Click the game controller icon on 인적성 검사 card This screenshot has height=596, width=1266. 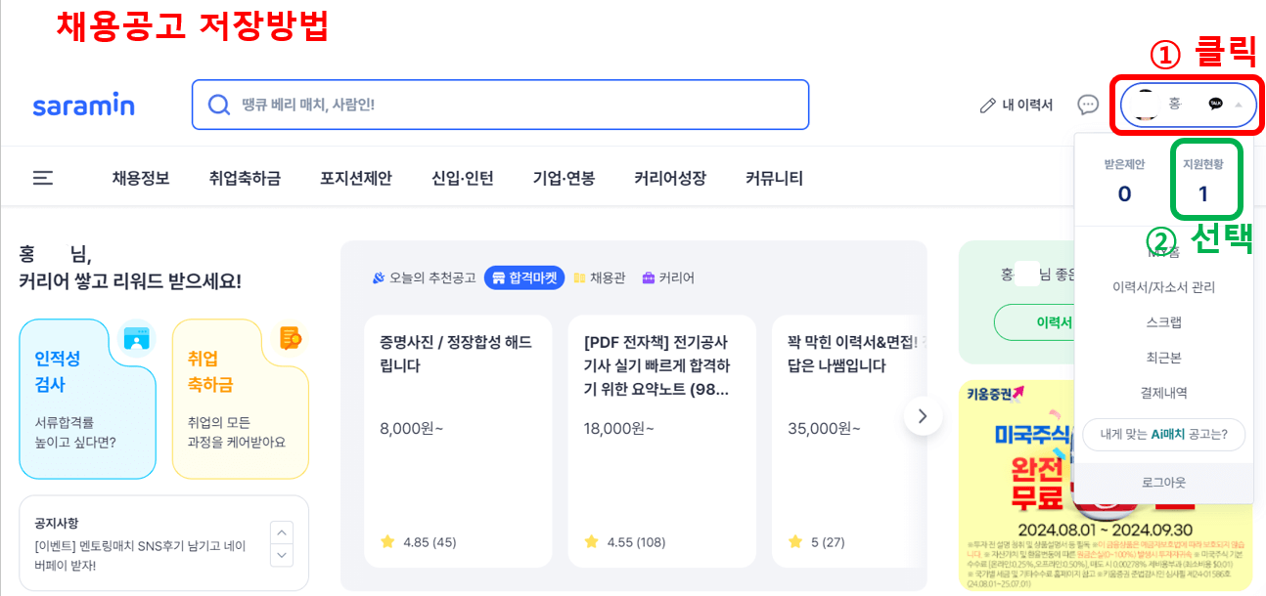click(x=135, y=337)
